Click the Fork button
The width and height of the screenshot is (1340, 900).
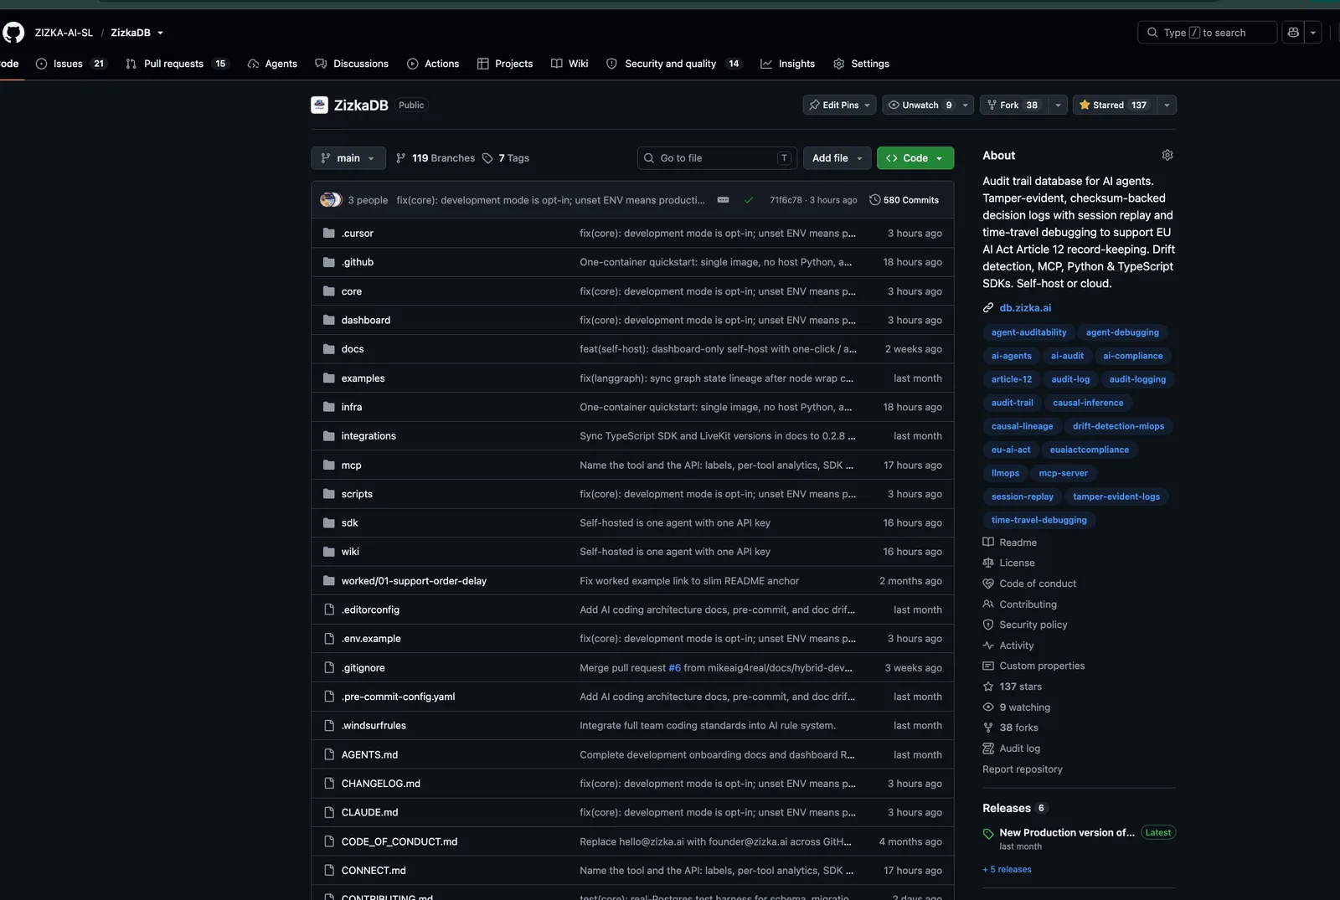1013,105
